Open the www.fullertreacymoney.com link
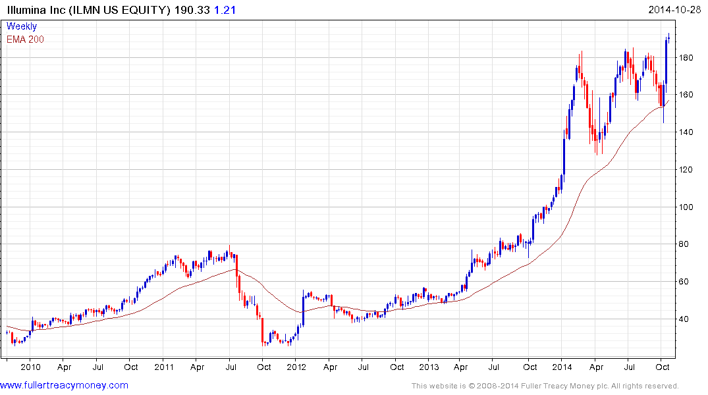708x395 pixels. [64, 385]
